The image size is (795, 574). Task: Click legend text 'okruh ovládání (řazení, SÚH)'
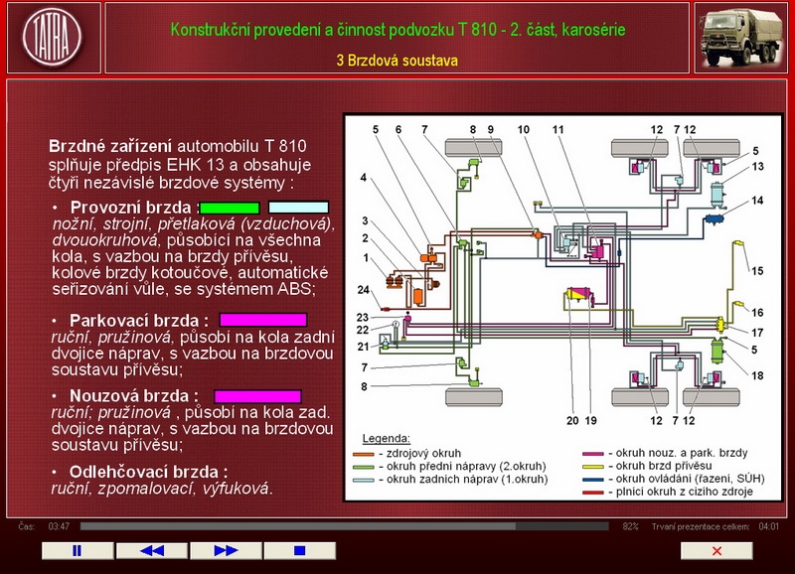(x=690, y=479)
